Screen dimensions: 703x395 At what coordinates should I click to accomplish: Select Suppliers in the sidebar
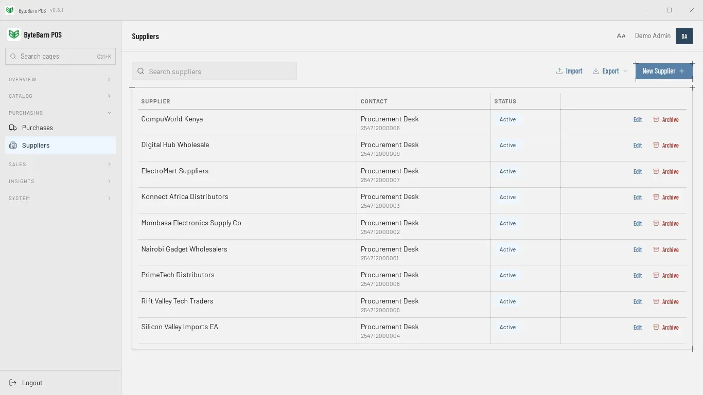tap(60, 145)
